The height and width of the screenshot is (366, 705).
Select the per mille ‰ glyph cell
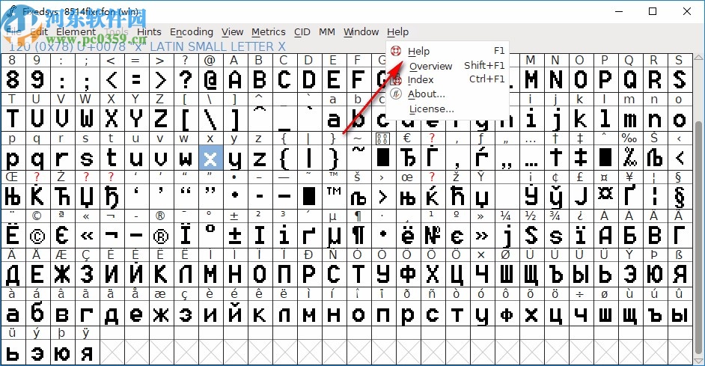(x=629, y=158)
